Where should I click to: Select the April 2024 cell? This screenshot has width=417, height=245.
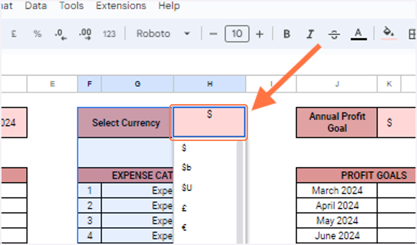pyautogui.click(x=337, y=205)
